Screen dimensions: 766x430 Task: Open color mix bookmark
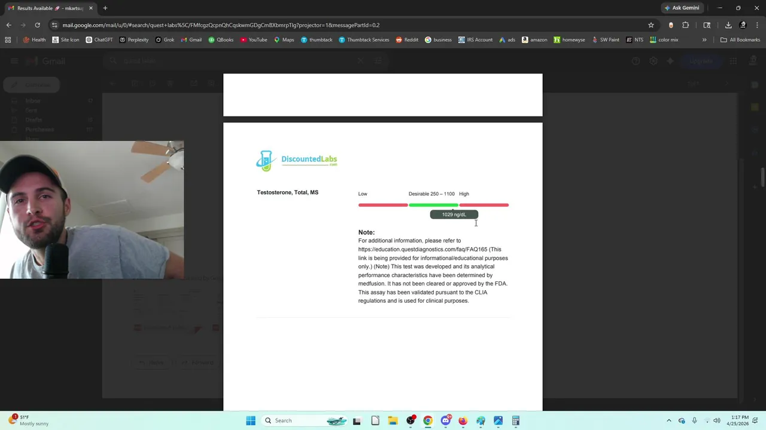(x=664, y=40)
